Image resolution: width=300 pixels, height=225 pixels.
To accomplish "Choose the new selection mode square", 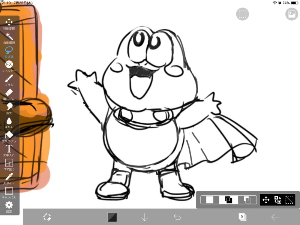I will click(210, 200).
